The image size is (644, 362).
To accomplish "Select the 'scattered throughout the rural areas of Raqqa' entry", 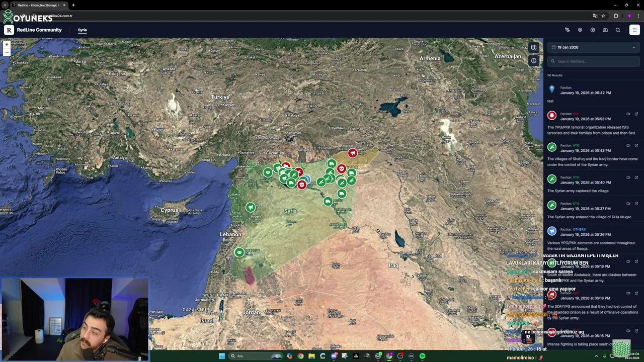I will [x=594, y=239].
